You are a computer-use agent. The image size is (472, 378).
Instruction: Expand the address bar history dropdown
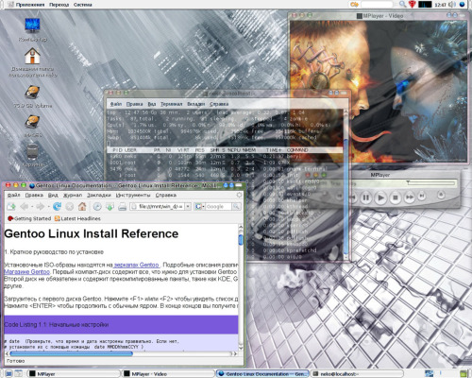coord(188,207)
